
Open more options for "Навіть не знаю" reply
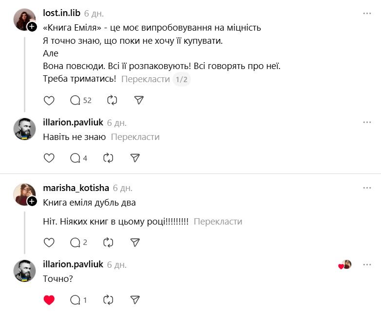point(367,122)
